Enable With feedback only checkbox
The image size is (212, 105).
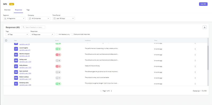click(57, 34)
